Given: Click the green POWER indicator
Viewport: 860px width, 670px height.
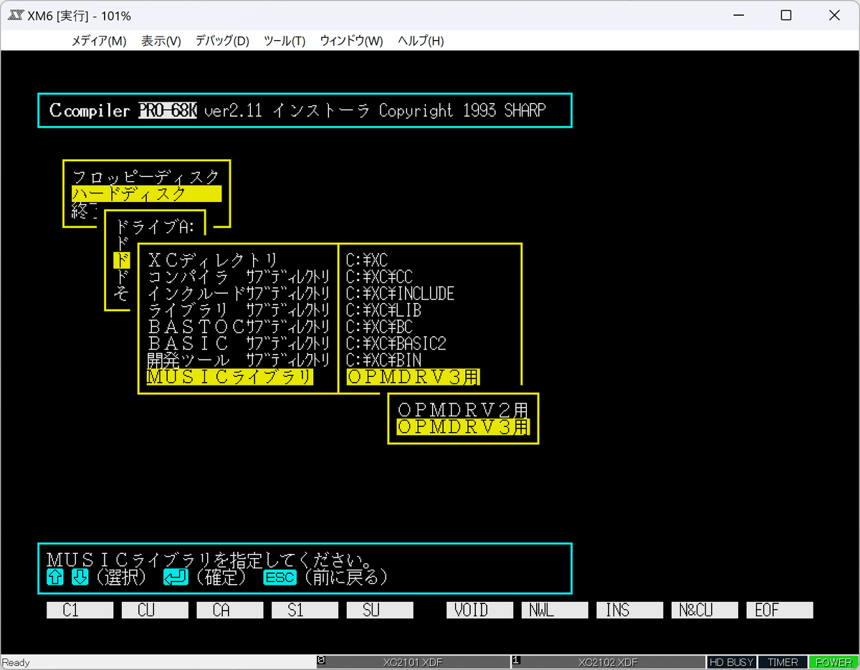Looking at the screenshot, I should coord(833,663).
